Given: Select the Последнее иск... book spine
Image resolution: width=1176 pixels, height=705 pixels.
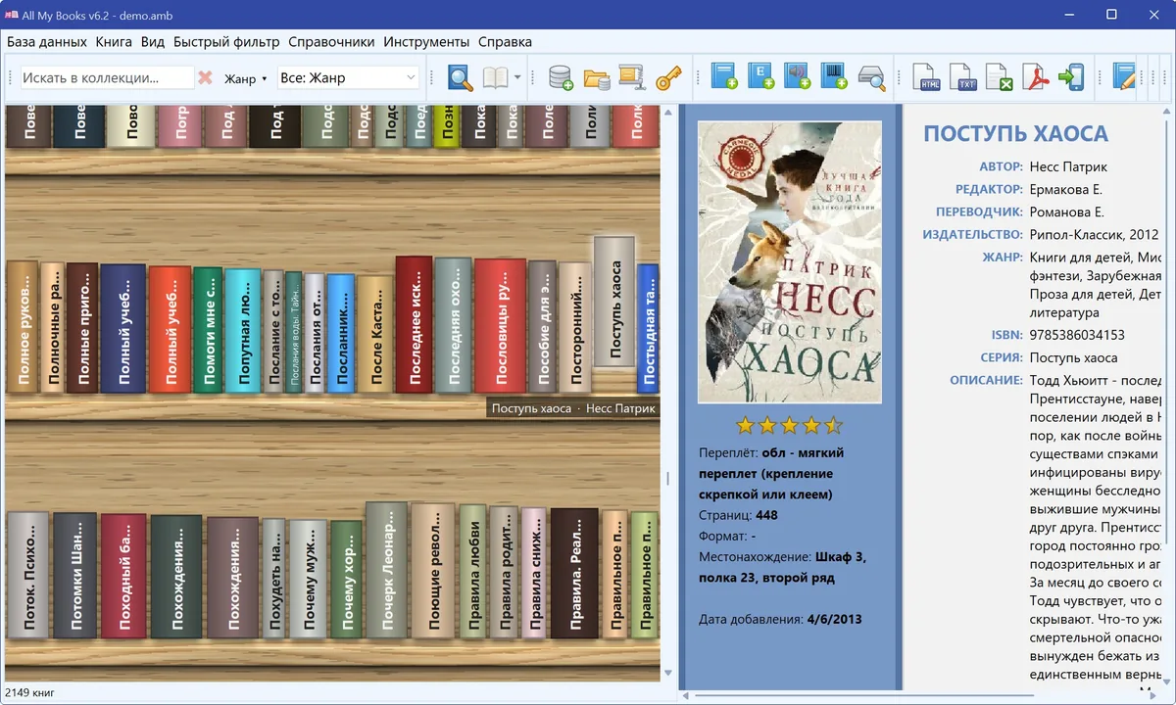Looking at the screenshot, I should [414, 325].
